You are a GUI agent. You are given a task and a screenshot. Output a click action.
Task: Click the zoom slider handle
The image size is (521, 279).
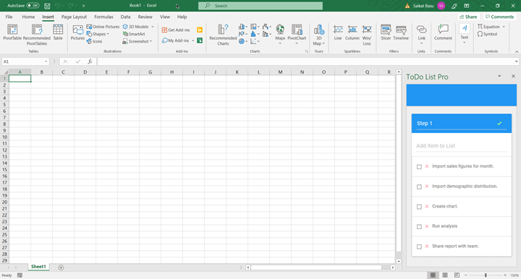486,275
